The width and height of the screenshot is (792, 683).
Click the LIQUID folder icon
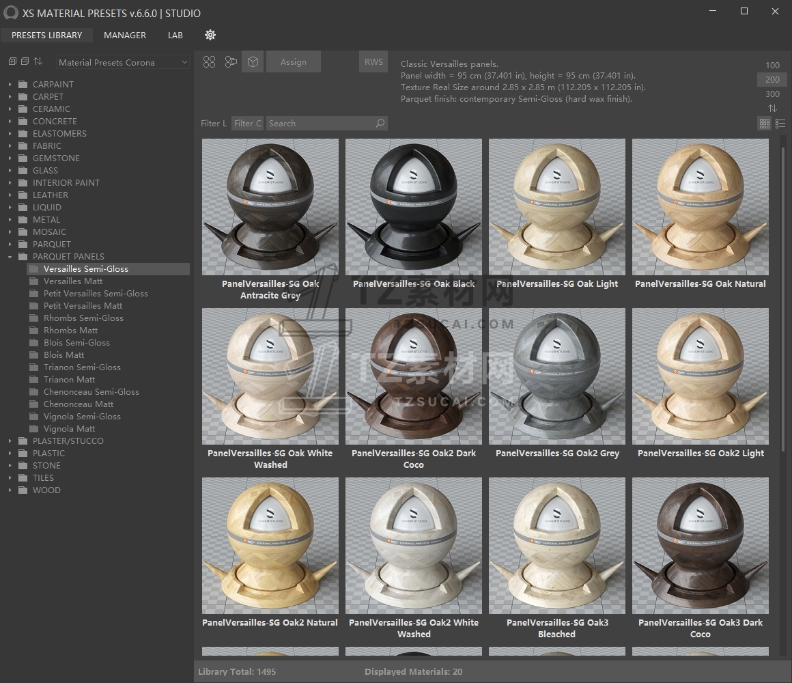[x=23, y=207]
